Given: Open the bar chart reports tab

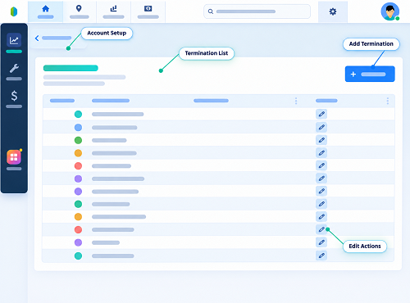Looking at the screenshot, I should [x=113, y=11].
